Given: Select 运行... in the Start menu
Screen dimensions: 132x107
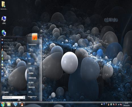Looking at the screenshot, I should [30, 92].
